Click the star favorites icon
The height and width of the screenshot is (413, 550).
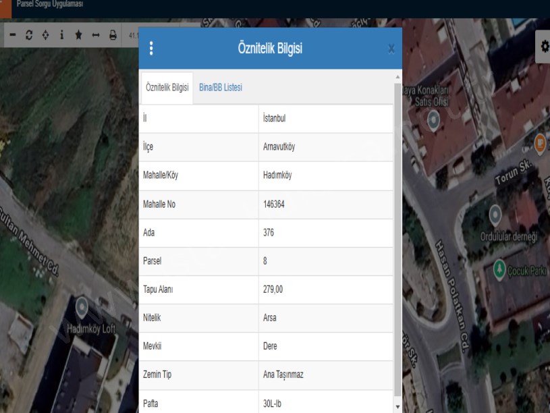(x=79, y=35)
